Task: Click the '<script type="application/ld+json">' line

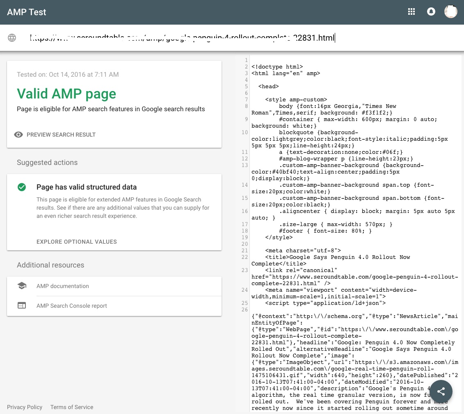Action: [325, 303]
